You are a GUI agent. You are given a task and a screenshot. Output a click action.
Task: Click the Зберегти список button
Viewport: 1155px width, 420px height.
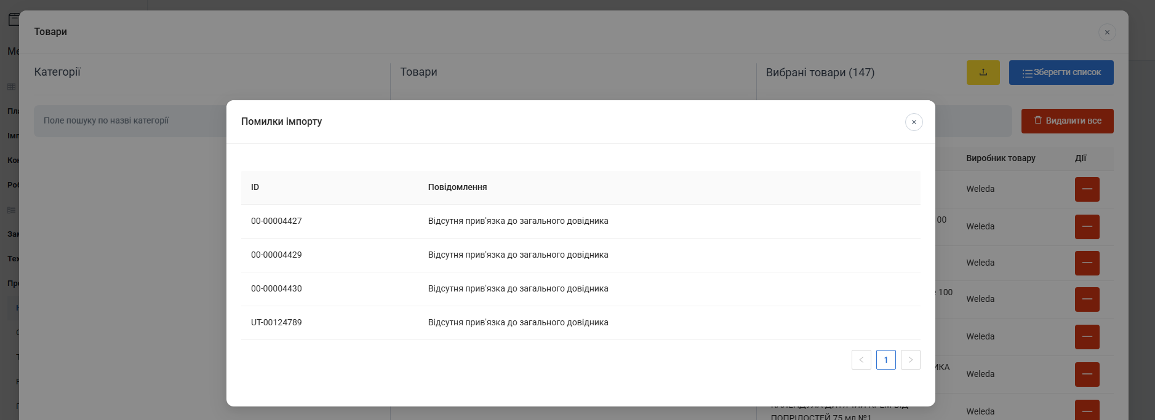point(1061,73)
